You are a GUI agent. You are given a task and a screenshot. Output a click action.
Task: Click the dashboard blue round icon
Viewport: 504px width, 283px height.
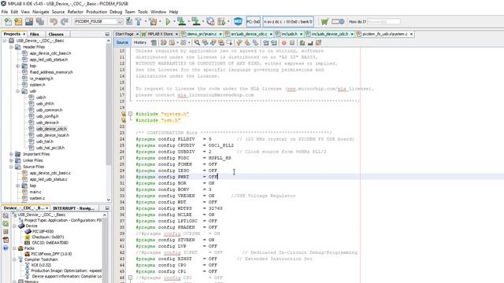tap(6, 248)
